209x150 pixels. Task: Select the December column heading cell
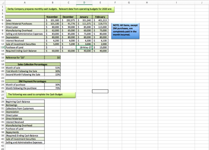68,17
